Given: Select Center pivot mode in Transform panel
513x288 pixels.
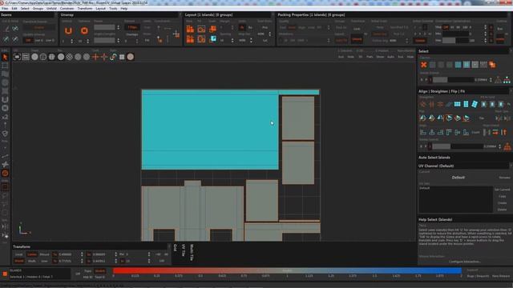Looking at the screenshot, I should (x=32, y=254).
